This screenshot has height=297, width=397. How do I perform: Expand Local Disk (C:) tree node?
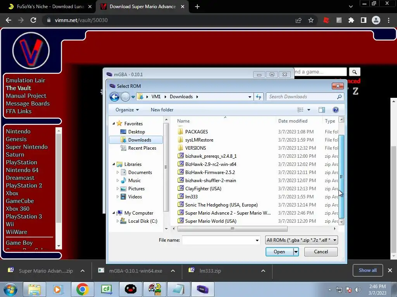(117, 221)
